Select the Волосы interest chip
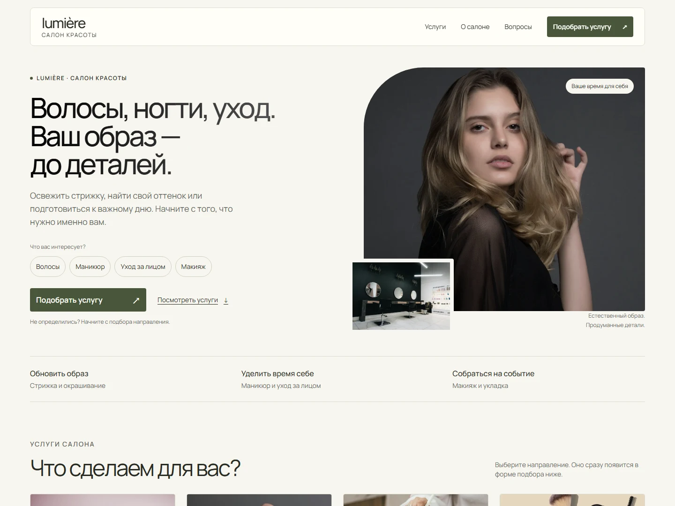675x506 pixels. tap(48, 267)
